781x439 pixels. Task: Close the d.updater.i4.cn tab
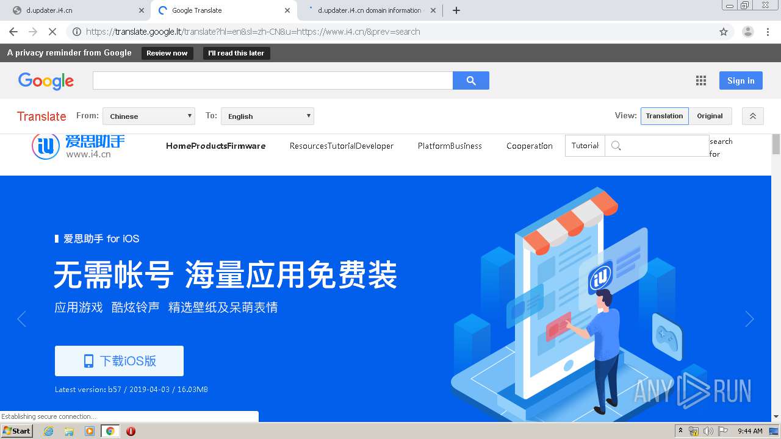tap(142, 10)
